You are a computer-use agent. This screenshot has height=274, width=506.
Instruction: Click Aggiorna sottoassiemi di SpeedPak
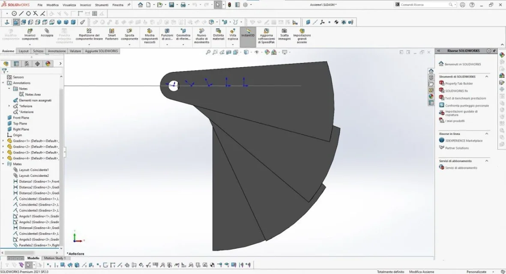coord(266,36)
